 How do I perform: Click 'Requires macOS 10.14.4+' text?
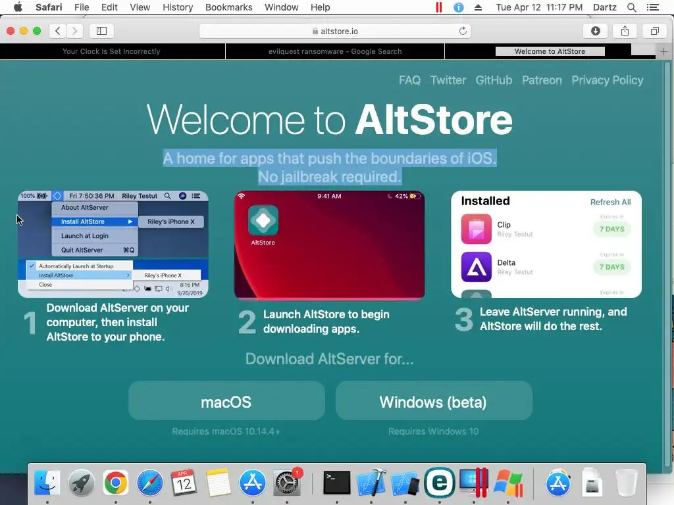tap(226, 431)
